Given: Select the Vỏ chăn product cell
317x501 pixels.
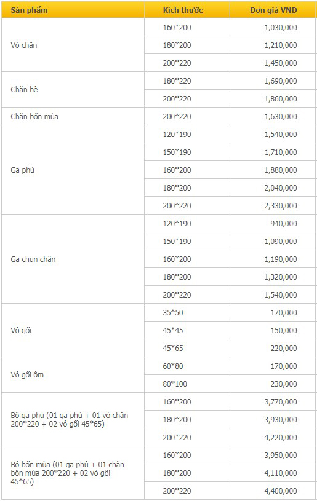Looking at the screenshot, I should [73, 45].
